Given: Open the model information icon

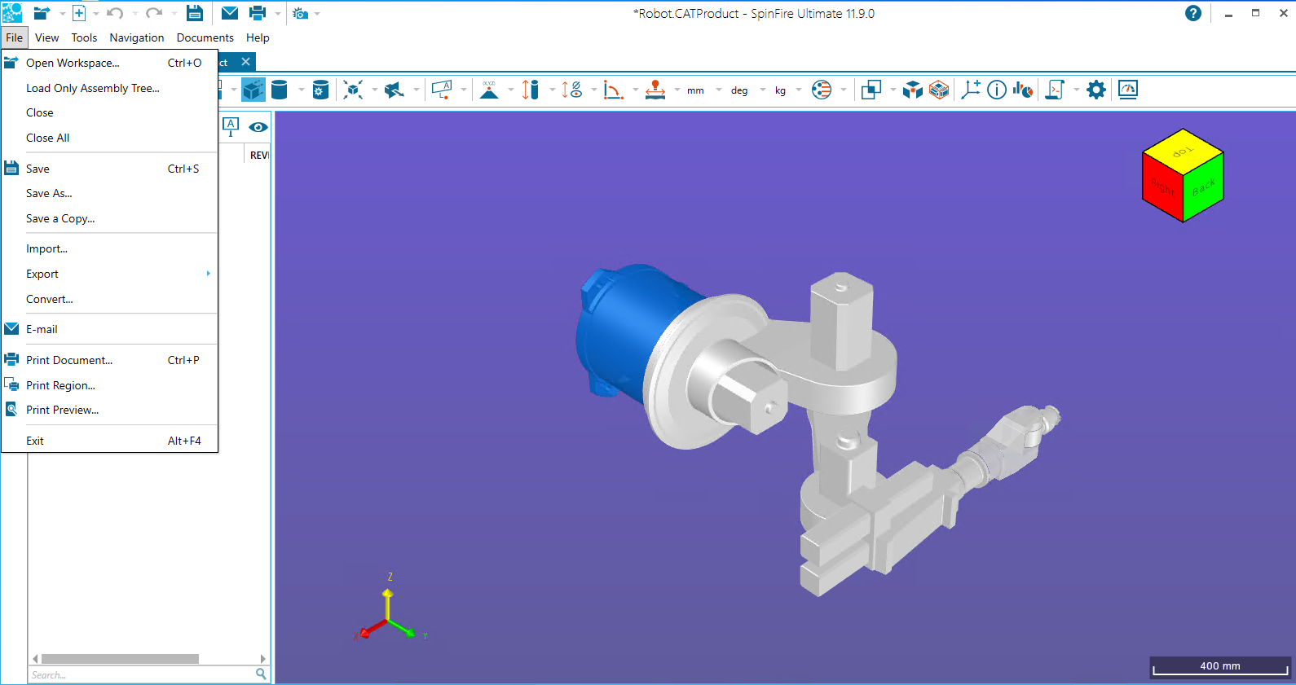Looking at the screenshot, I should [x=996, y=90].
